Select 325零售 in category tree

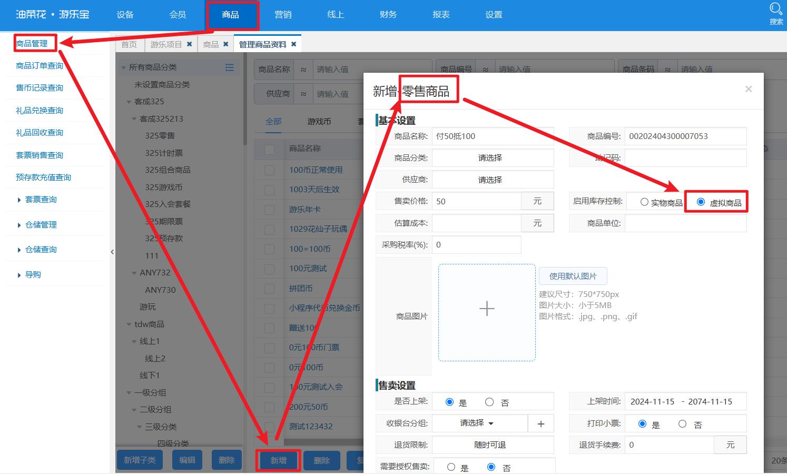(x=160, y=136)
